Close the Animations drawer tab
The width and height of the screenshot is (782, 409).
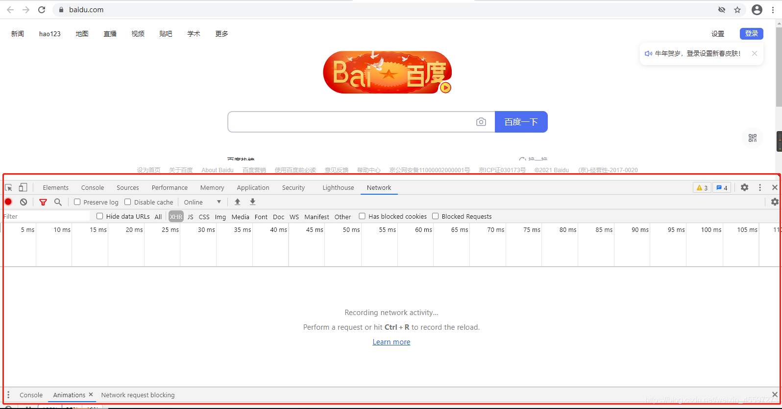point(91,394)
